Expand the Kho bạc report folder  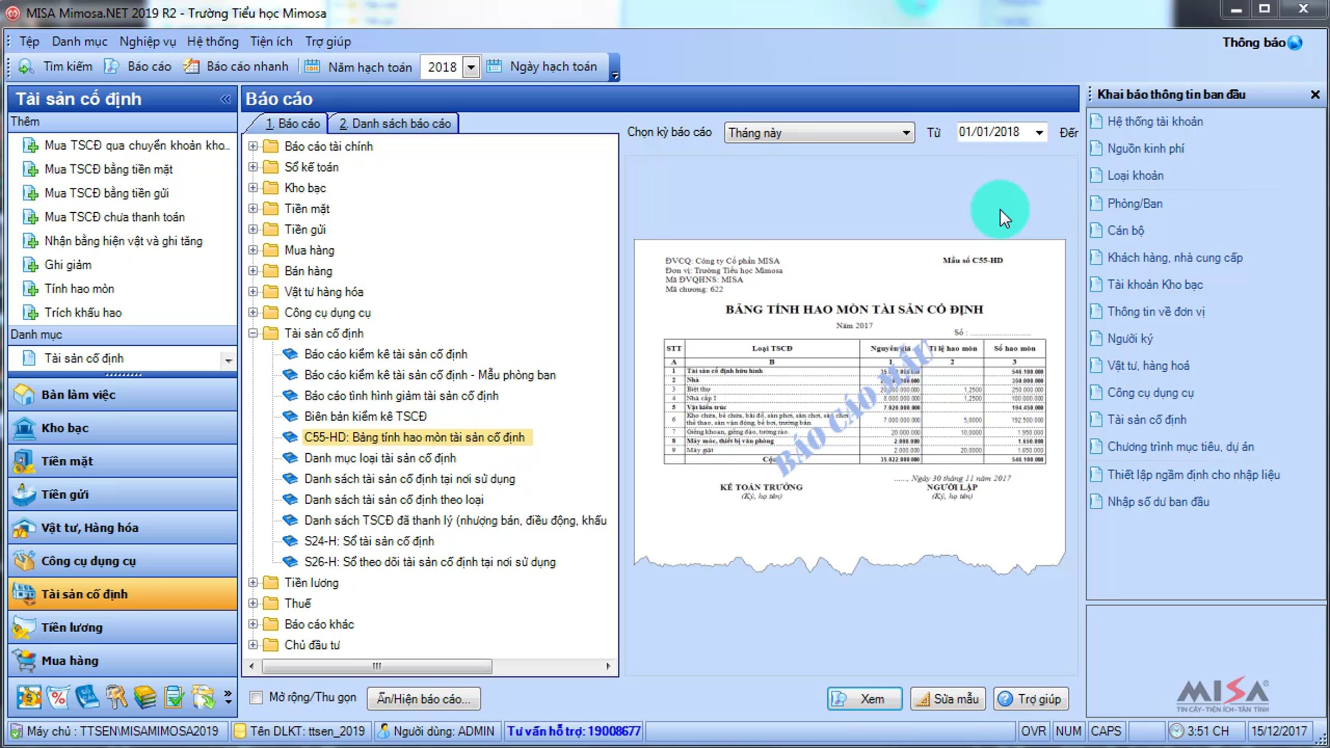tap(253, 188)
